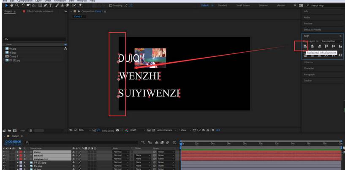The width and height of the screenshot is (345, 170).
Task: Select Comp 1 in the Project panel
Action: pos(14,56)
